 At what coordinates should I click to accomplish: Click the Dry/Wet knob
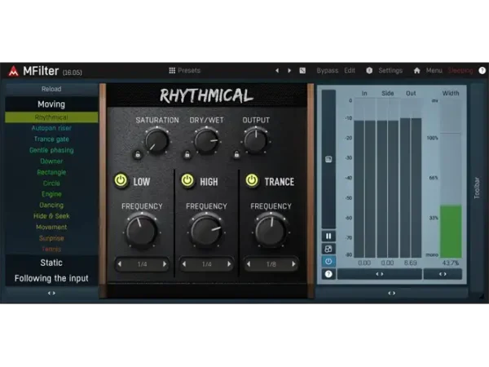(x=206, y=141)
